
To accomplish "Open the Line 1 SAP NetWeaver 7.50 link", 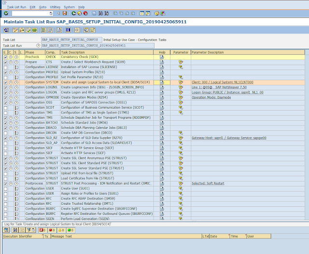I will pyautogui.click(x=219, y=87).
